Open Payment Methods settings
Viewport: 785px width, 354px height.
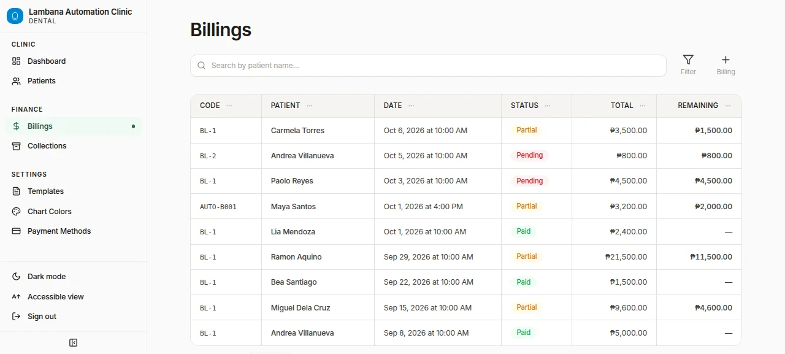tap(74, 231)
